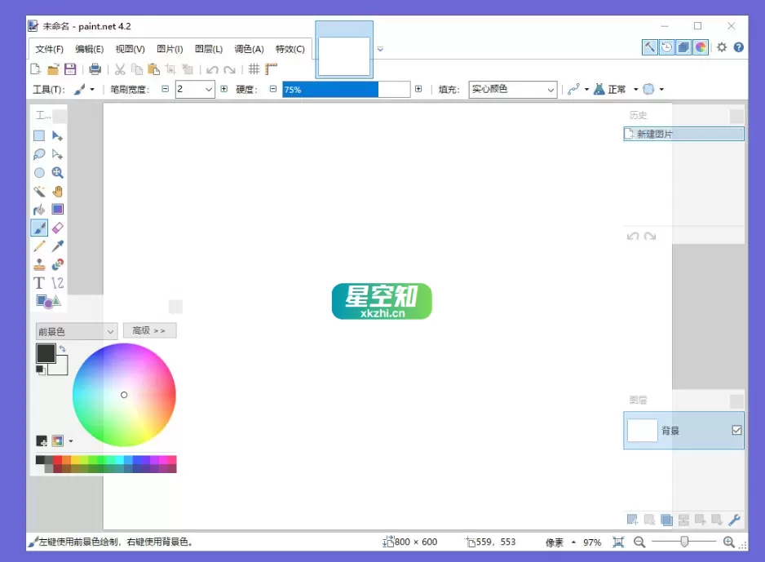765x562 pixels.
Task: Activate the Color Picker tool
Action: tap(57, 246)
